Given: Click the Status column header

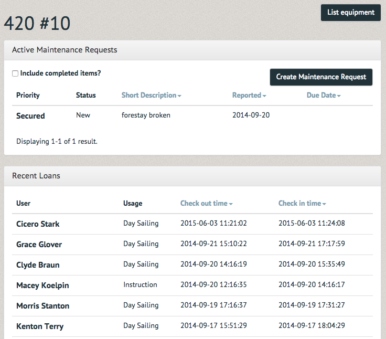Looking at the screenshot, I should coord(85,96).
